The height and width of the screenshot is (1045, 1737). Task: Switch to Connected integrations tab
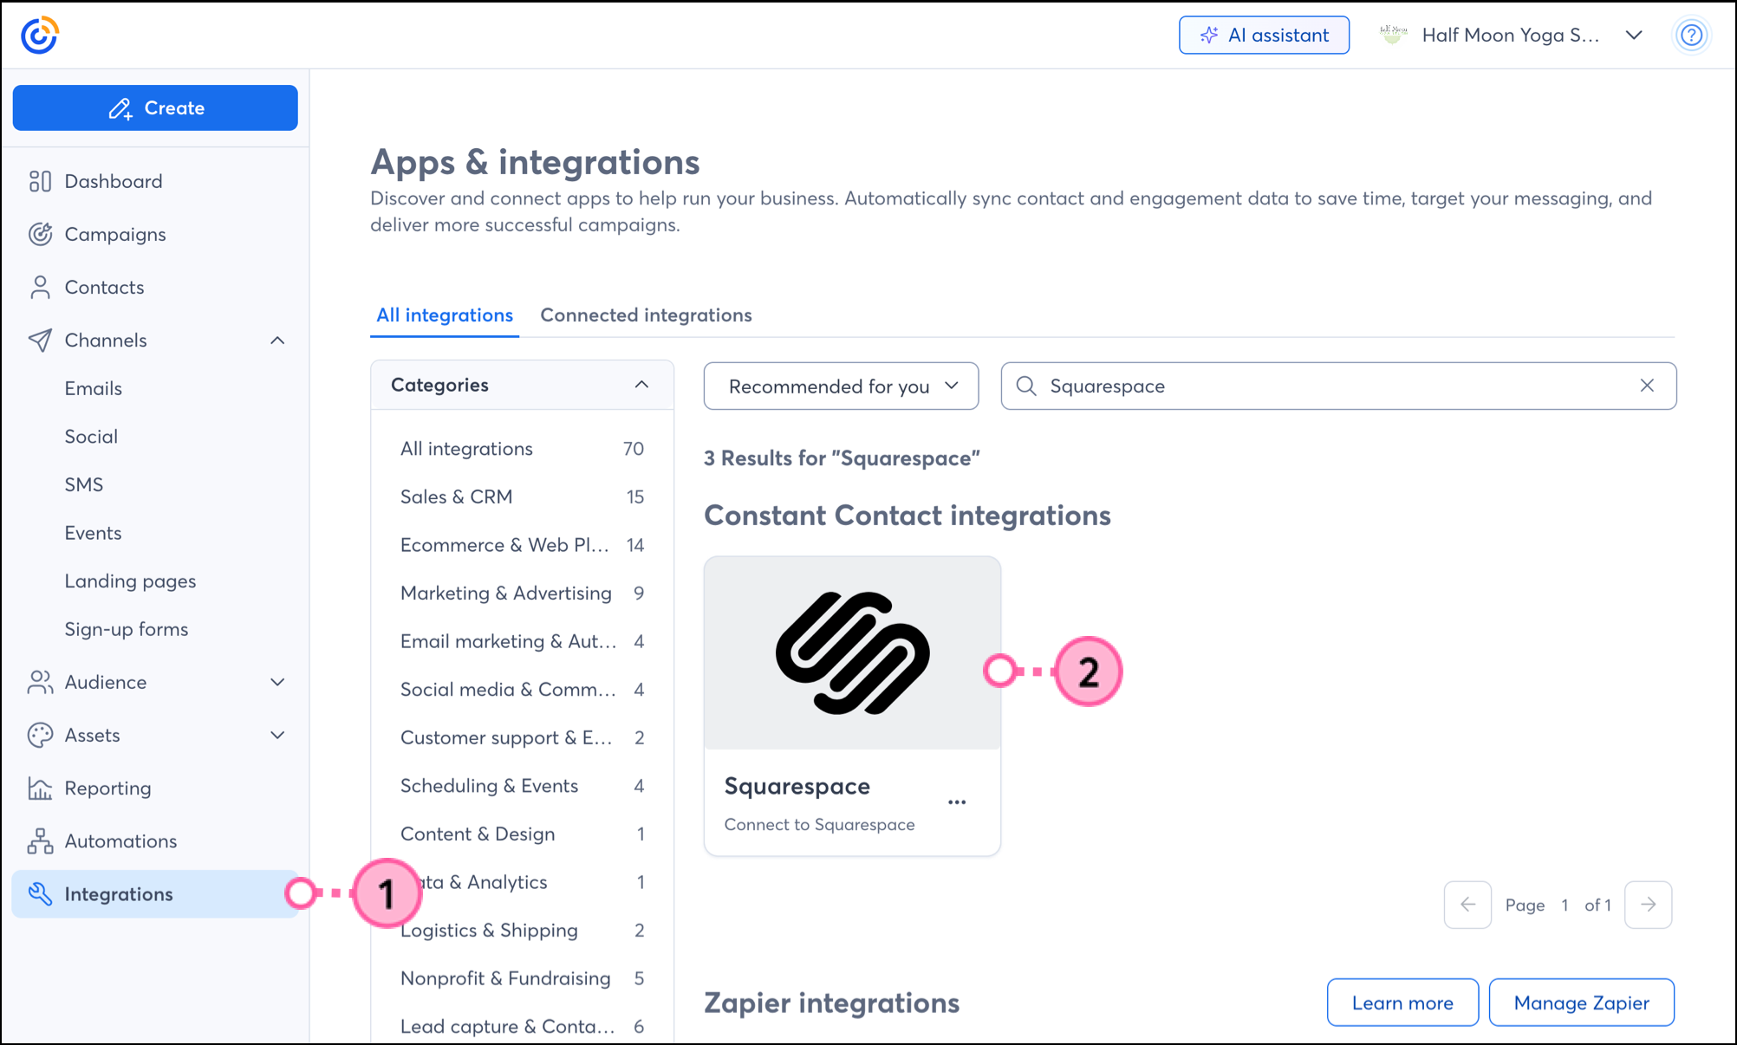coord(646,315)
